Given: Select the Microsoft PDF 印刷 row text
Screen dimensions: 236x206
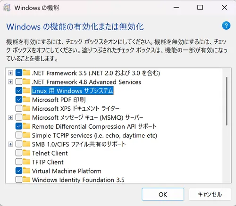Looking at the screenshot, I should pos(59,100).
